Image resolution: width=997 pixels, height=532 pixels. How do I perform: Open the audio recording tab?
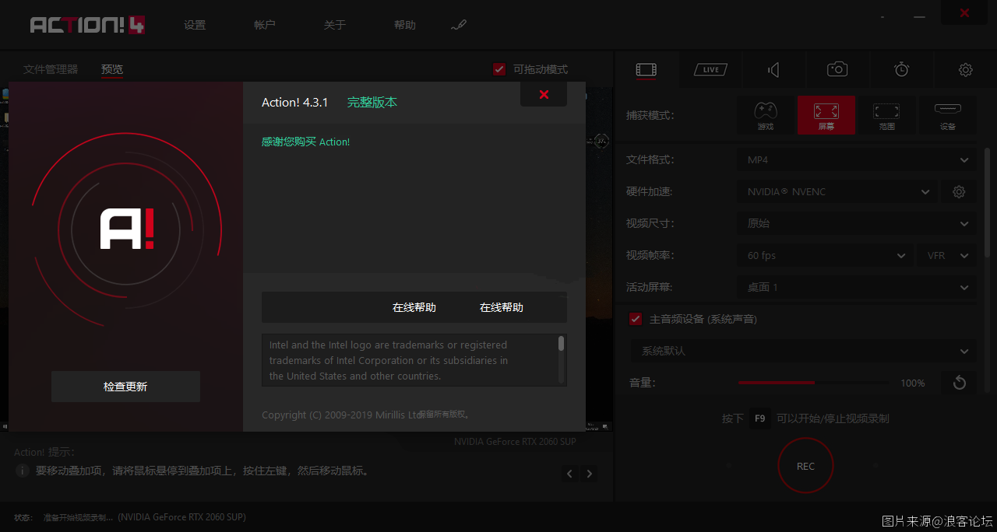click(773, 70)
